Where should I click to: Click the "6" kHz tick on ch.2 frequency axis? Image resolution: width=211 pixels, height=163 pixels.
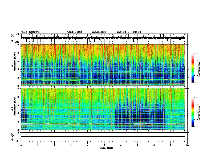pyautogui.click(x=18, y=105)
